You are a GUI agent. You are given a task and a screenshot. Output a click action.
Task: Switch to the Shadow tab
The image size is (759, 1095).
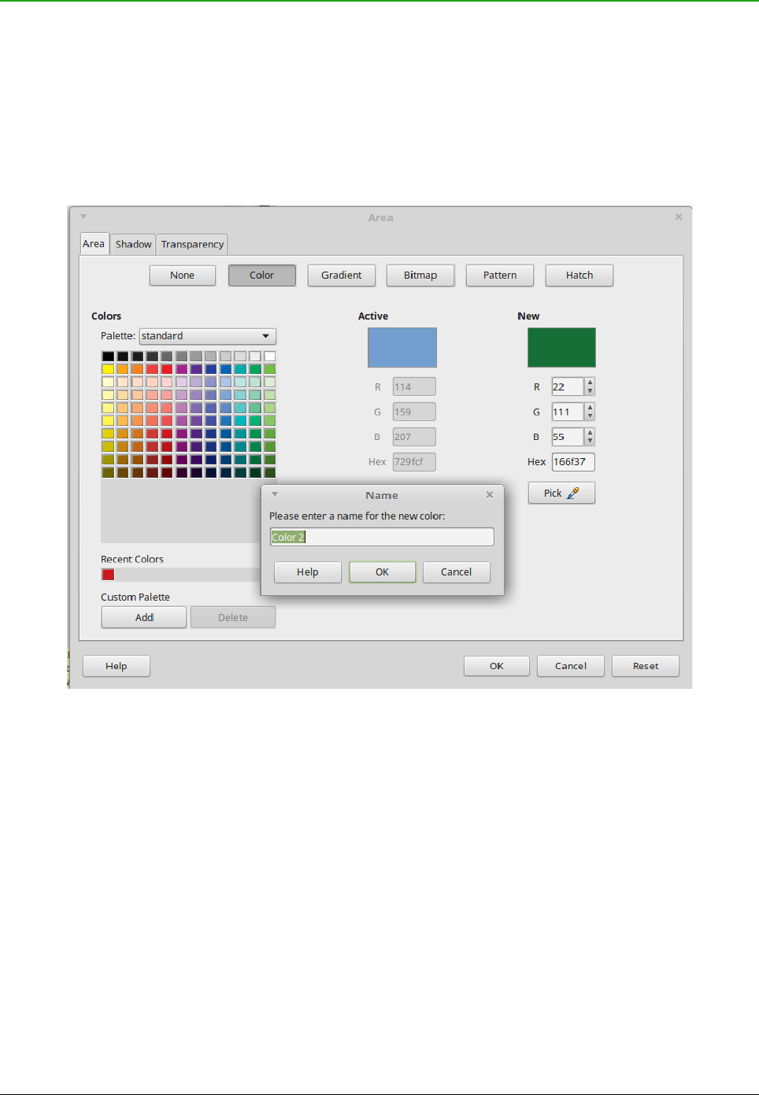coord(133,245)
